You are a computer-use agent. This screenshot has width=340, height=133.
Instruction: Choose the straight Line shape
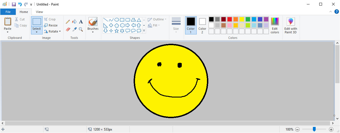106,20
